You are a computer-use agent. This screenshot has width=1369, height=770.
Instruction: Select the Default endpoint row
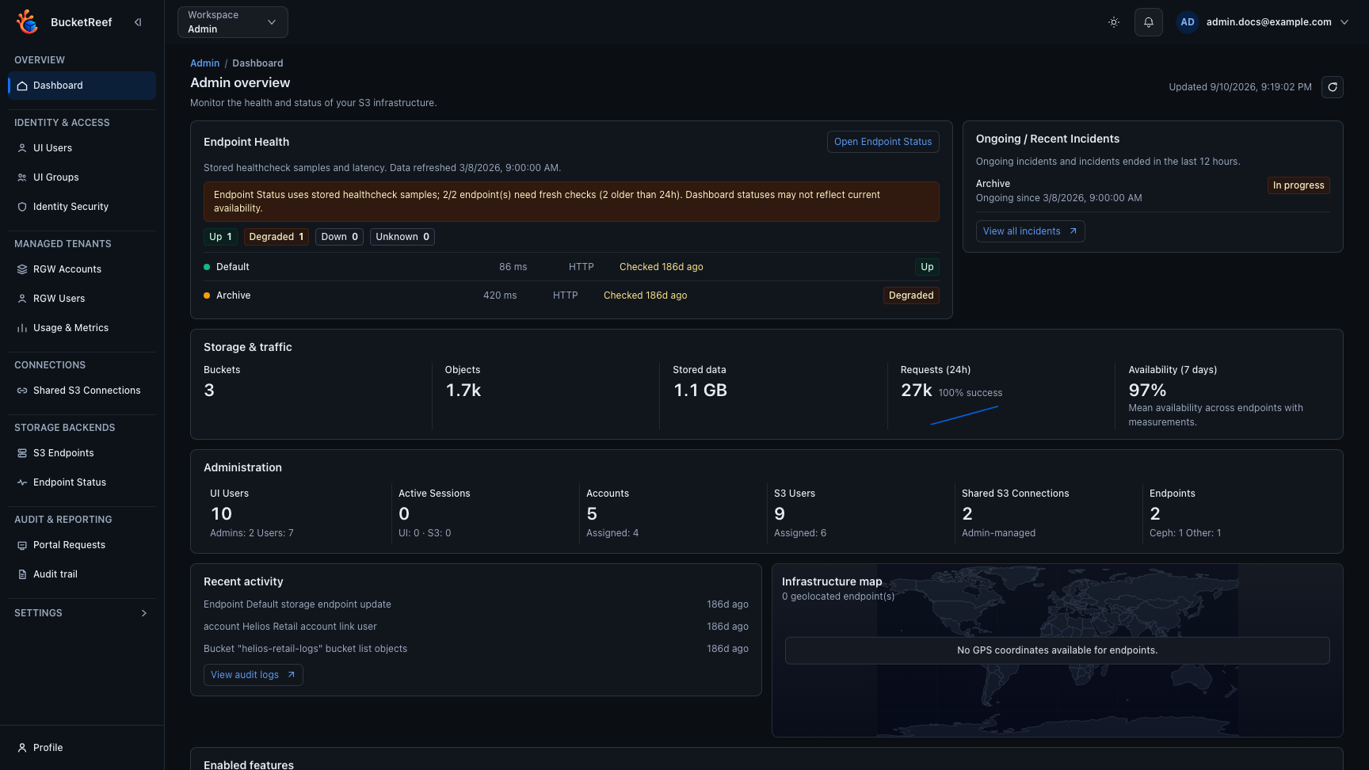[x=571, y=267]
